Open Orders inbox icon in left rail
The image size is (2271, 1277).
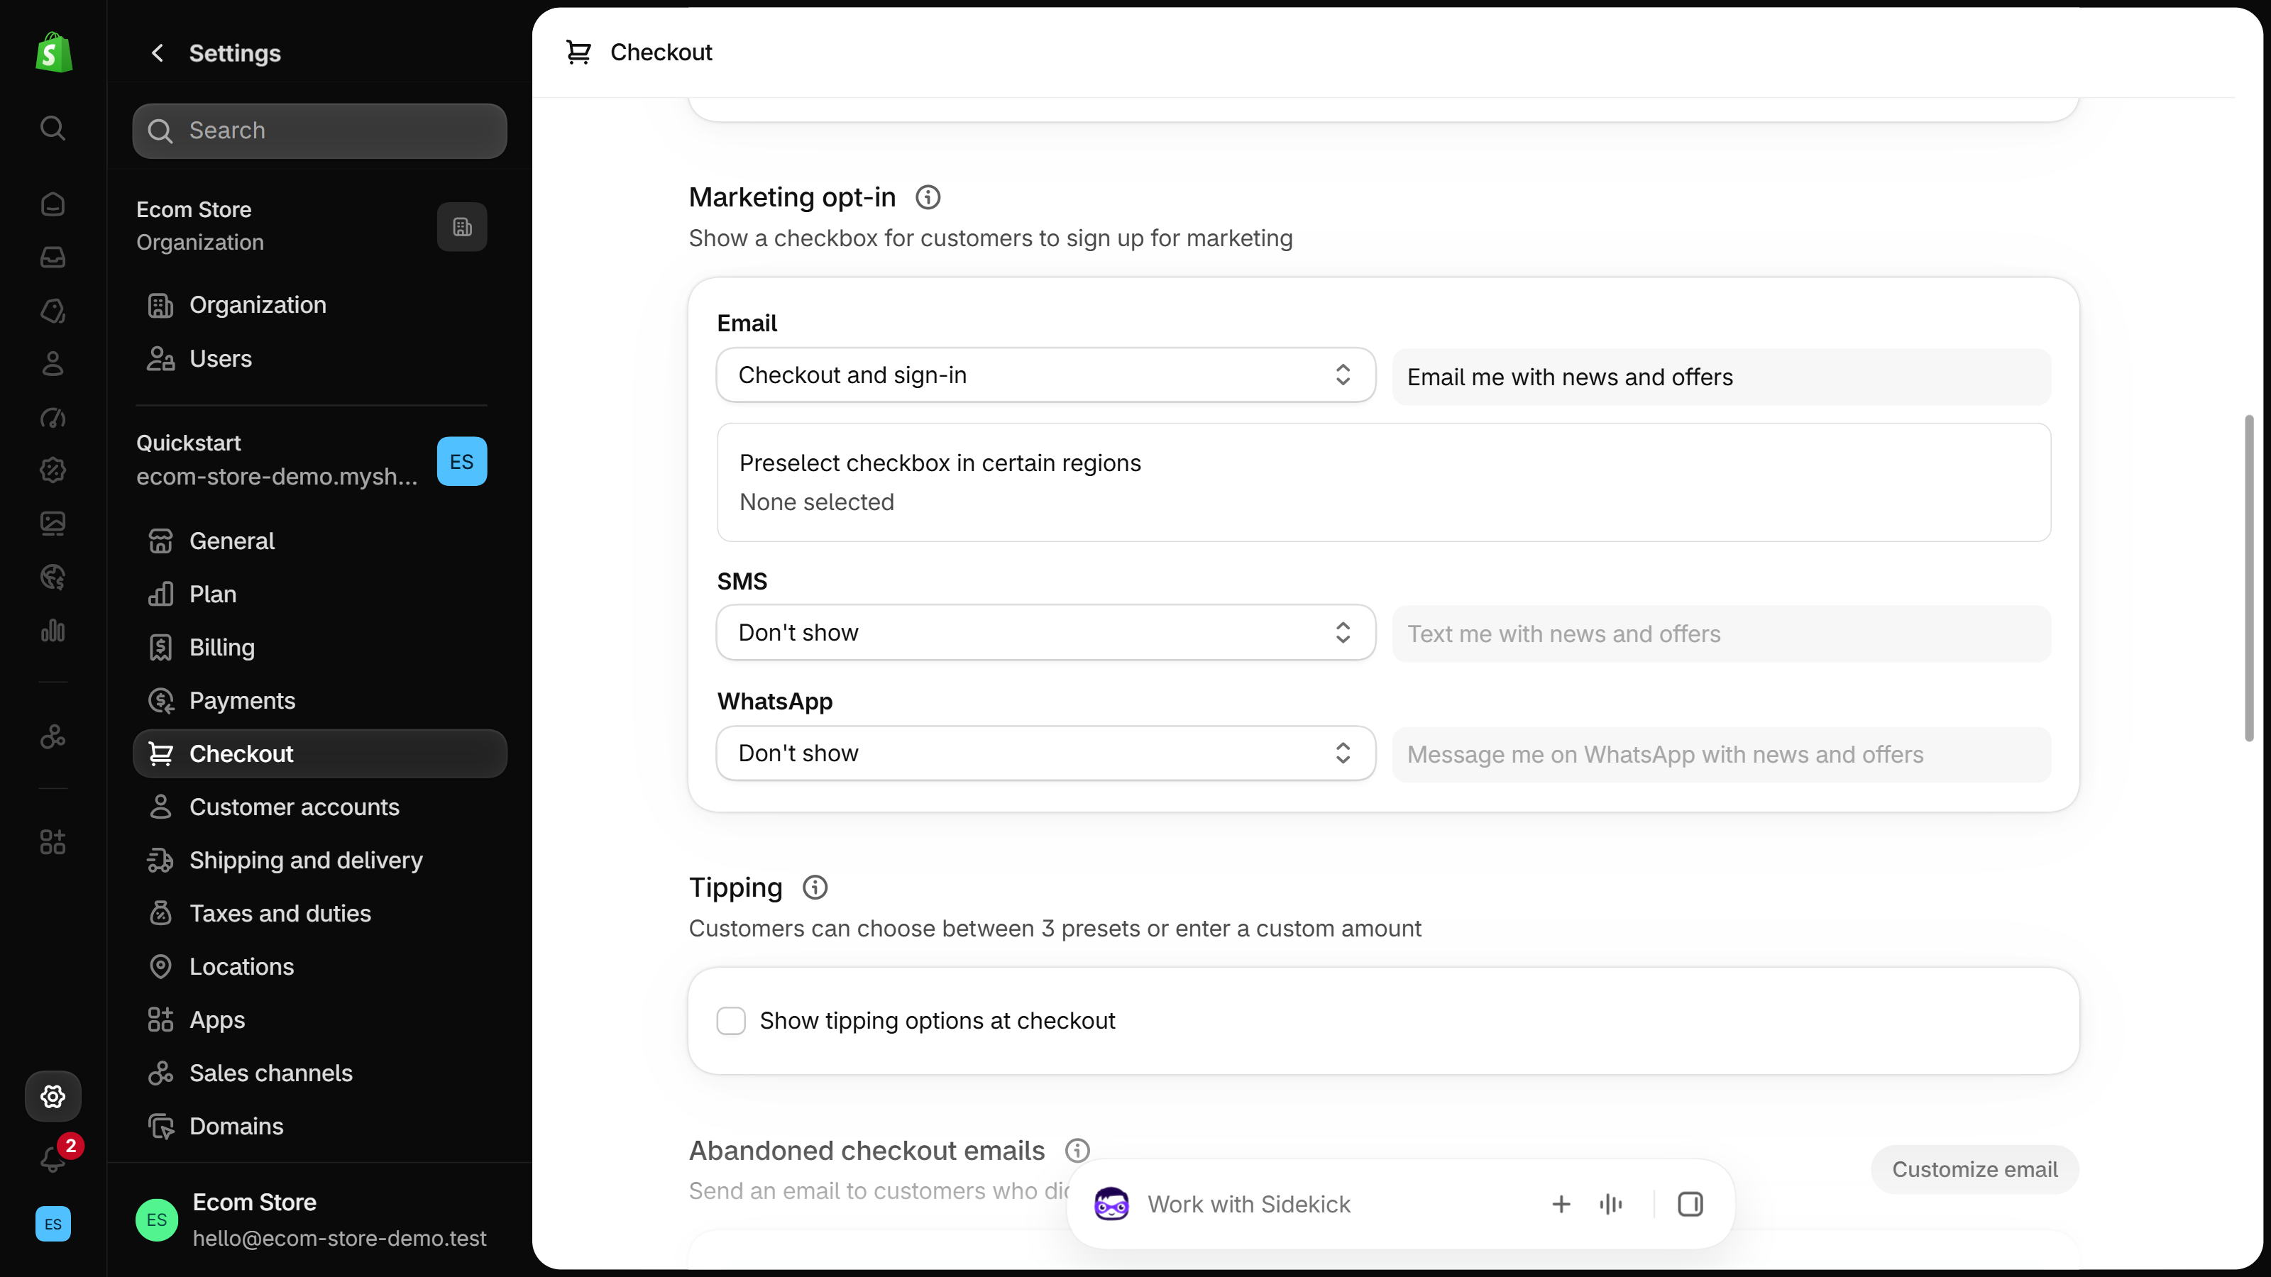[53, 258]
